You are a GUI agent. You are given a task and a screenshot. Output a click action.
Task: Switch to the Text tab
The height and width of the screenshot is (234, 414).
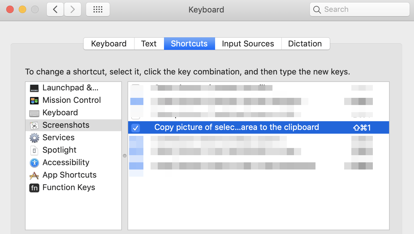click(x=149, y=44)
